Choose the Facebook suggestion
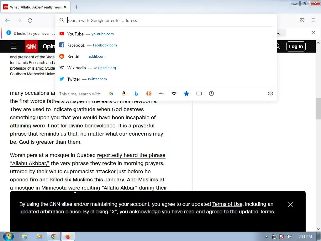Image resolution: width=321 pixels, height=241 pixels. [x=166, y=45]
